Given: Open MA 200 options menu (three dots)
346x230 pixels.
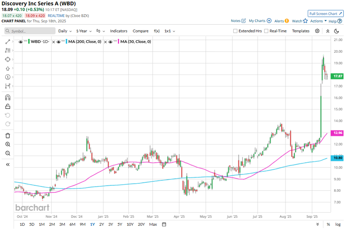Looking at the screenshot, I should point(63,41).
